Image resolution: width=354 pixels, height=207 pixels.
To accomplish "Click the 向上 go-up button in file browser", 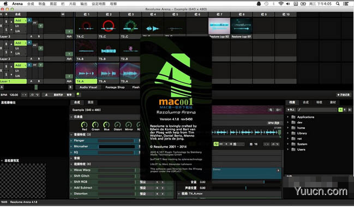I will pos(291,109).
